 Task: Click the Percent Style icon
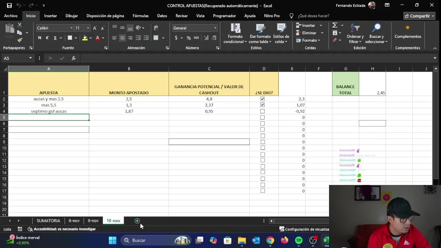(188, 38)
